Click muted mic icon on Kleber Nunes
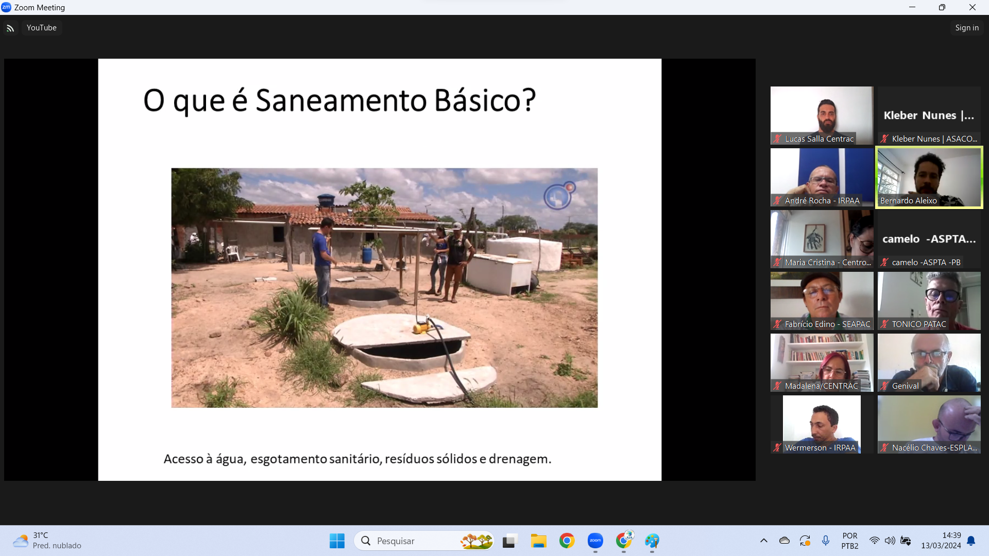The image size is (989, 556). pyautogui.click(x=884, y=139)
